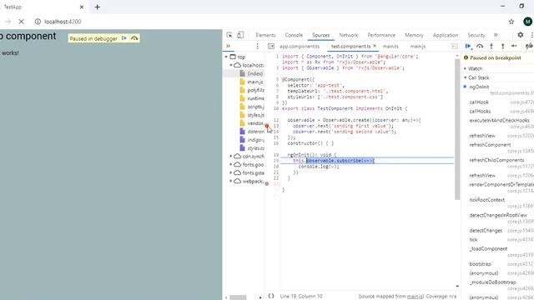Expand the webpack tree node

231,181
